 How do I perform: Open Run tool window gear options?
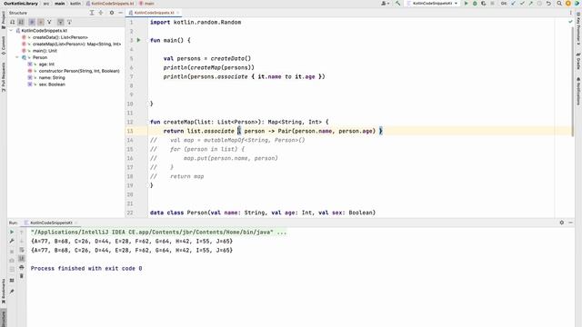coord(562,223)
